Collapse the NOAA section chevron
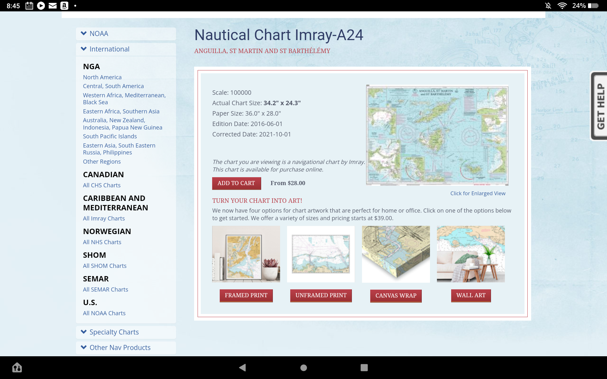The width and height of the screenshot is (607, 379). tap(84, 33)
